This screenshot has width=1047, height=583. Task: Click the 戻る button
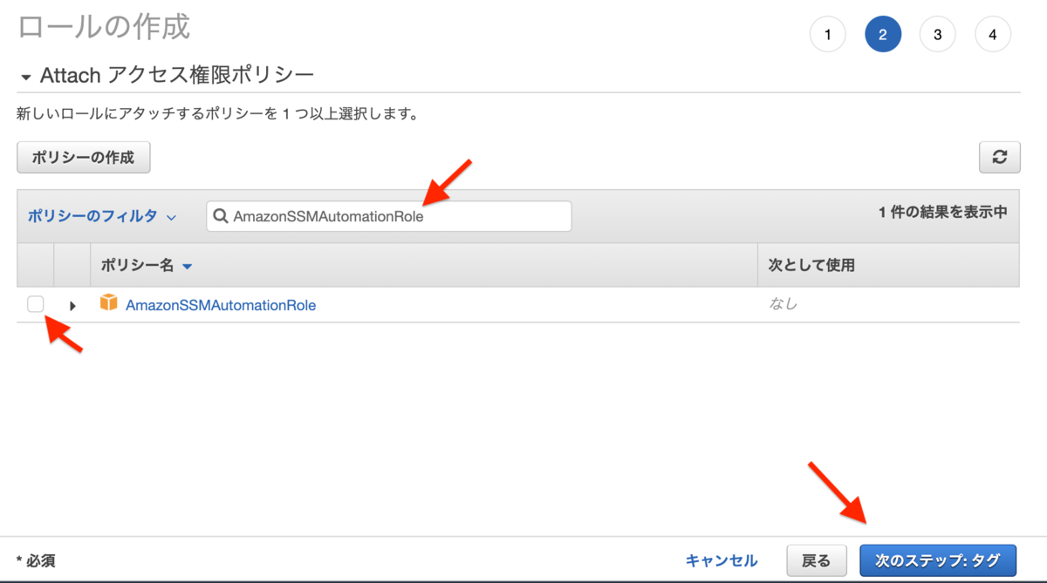coord(817,560)
